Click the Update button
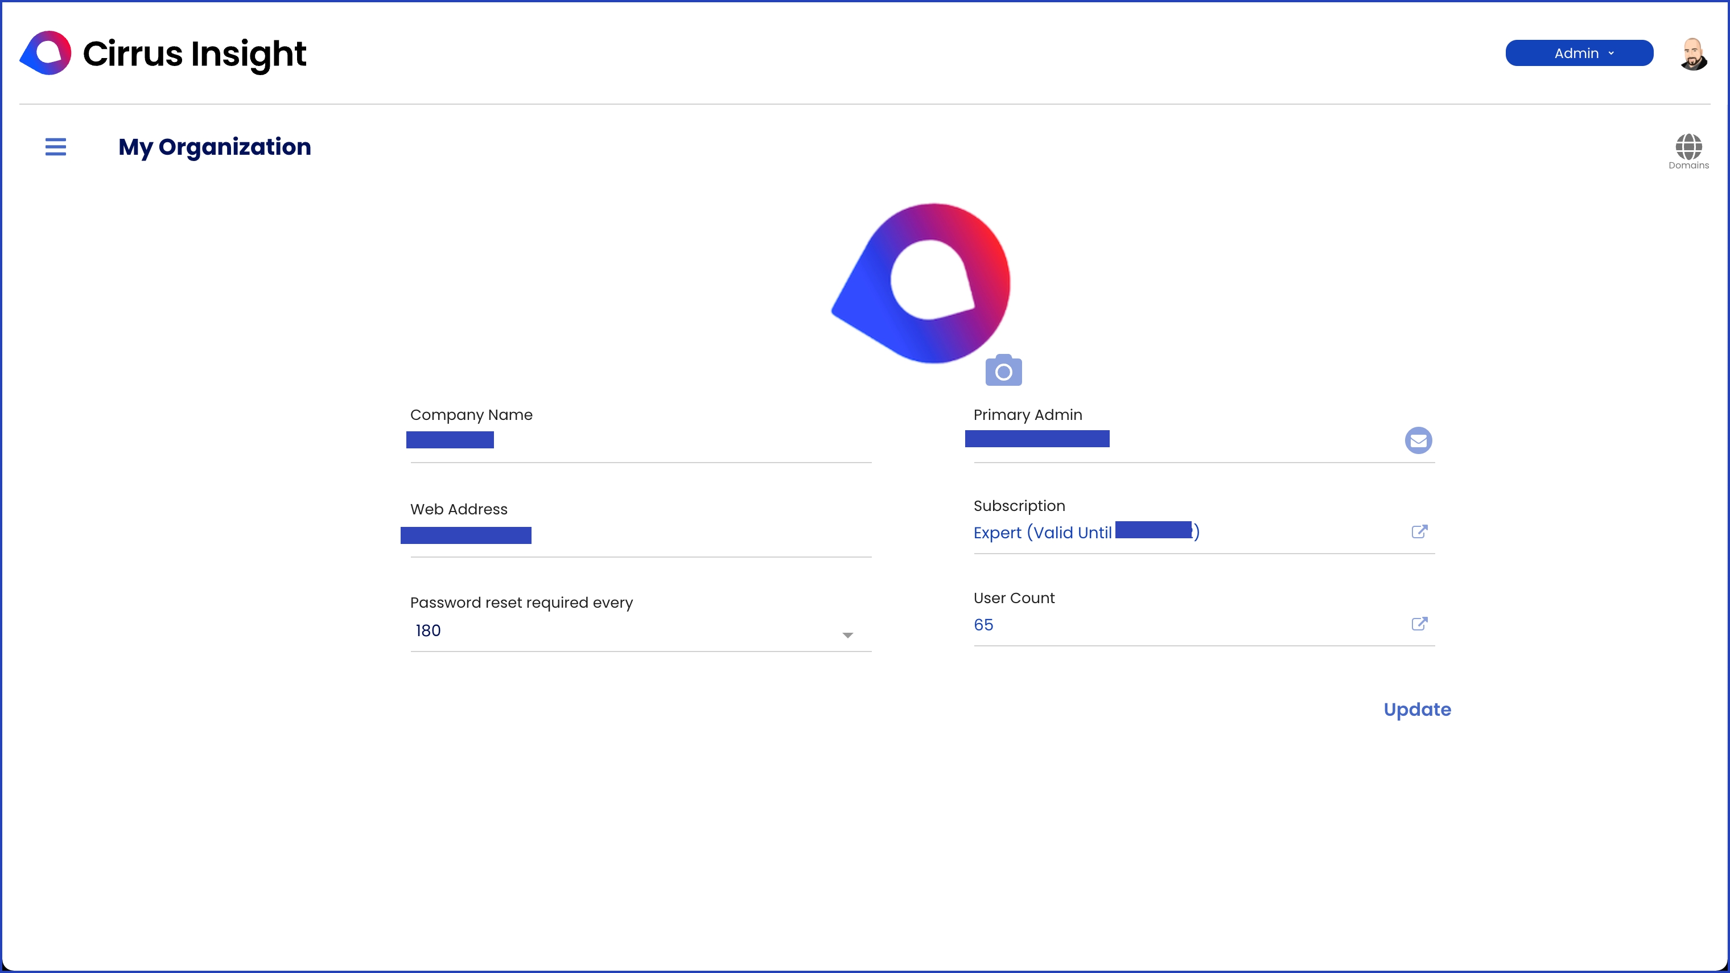This screenshot has width=1730, height=973. click(x=1417, y=709)
